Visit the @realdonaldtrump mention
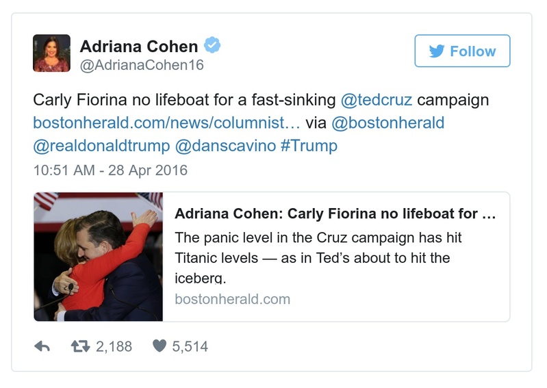This screenshot has width=547, height=388. [x=101, y=146]
